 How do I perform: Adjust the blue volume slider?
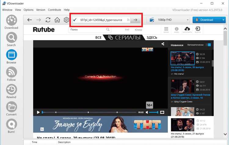(154, 112)
